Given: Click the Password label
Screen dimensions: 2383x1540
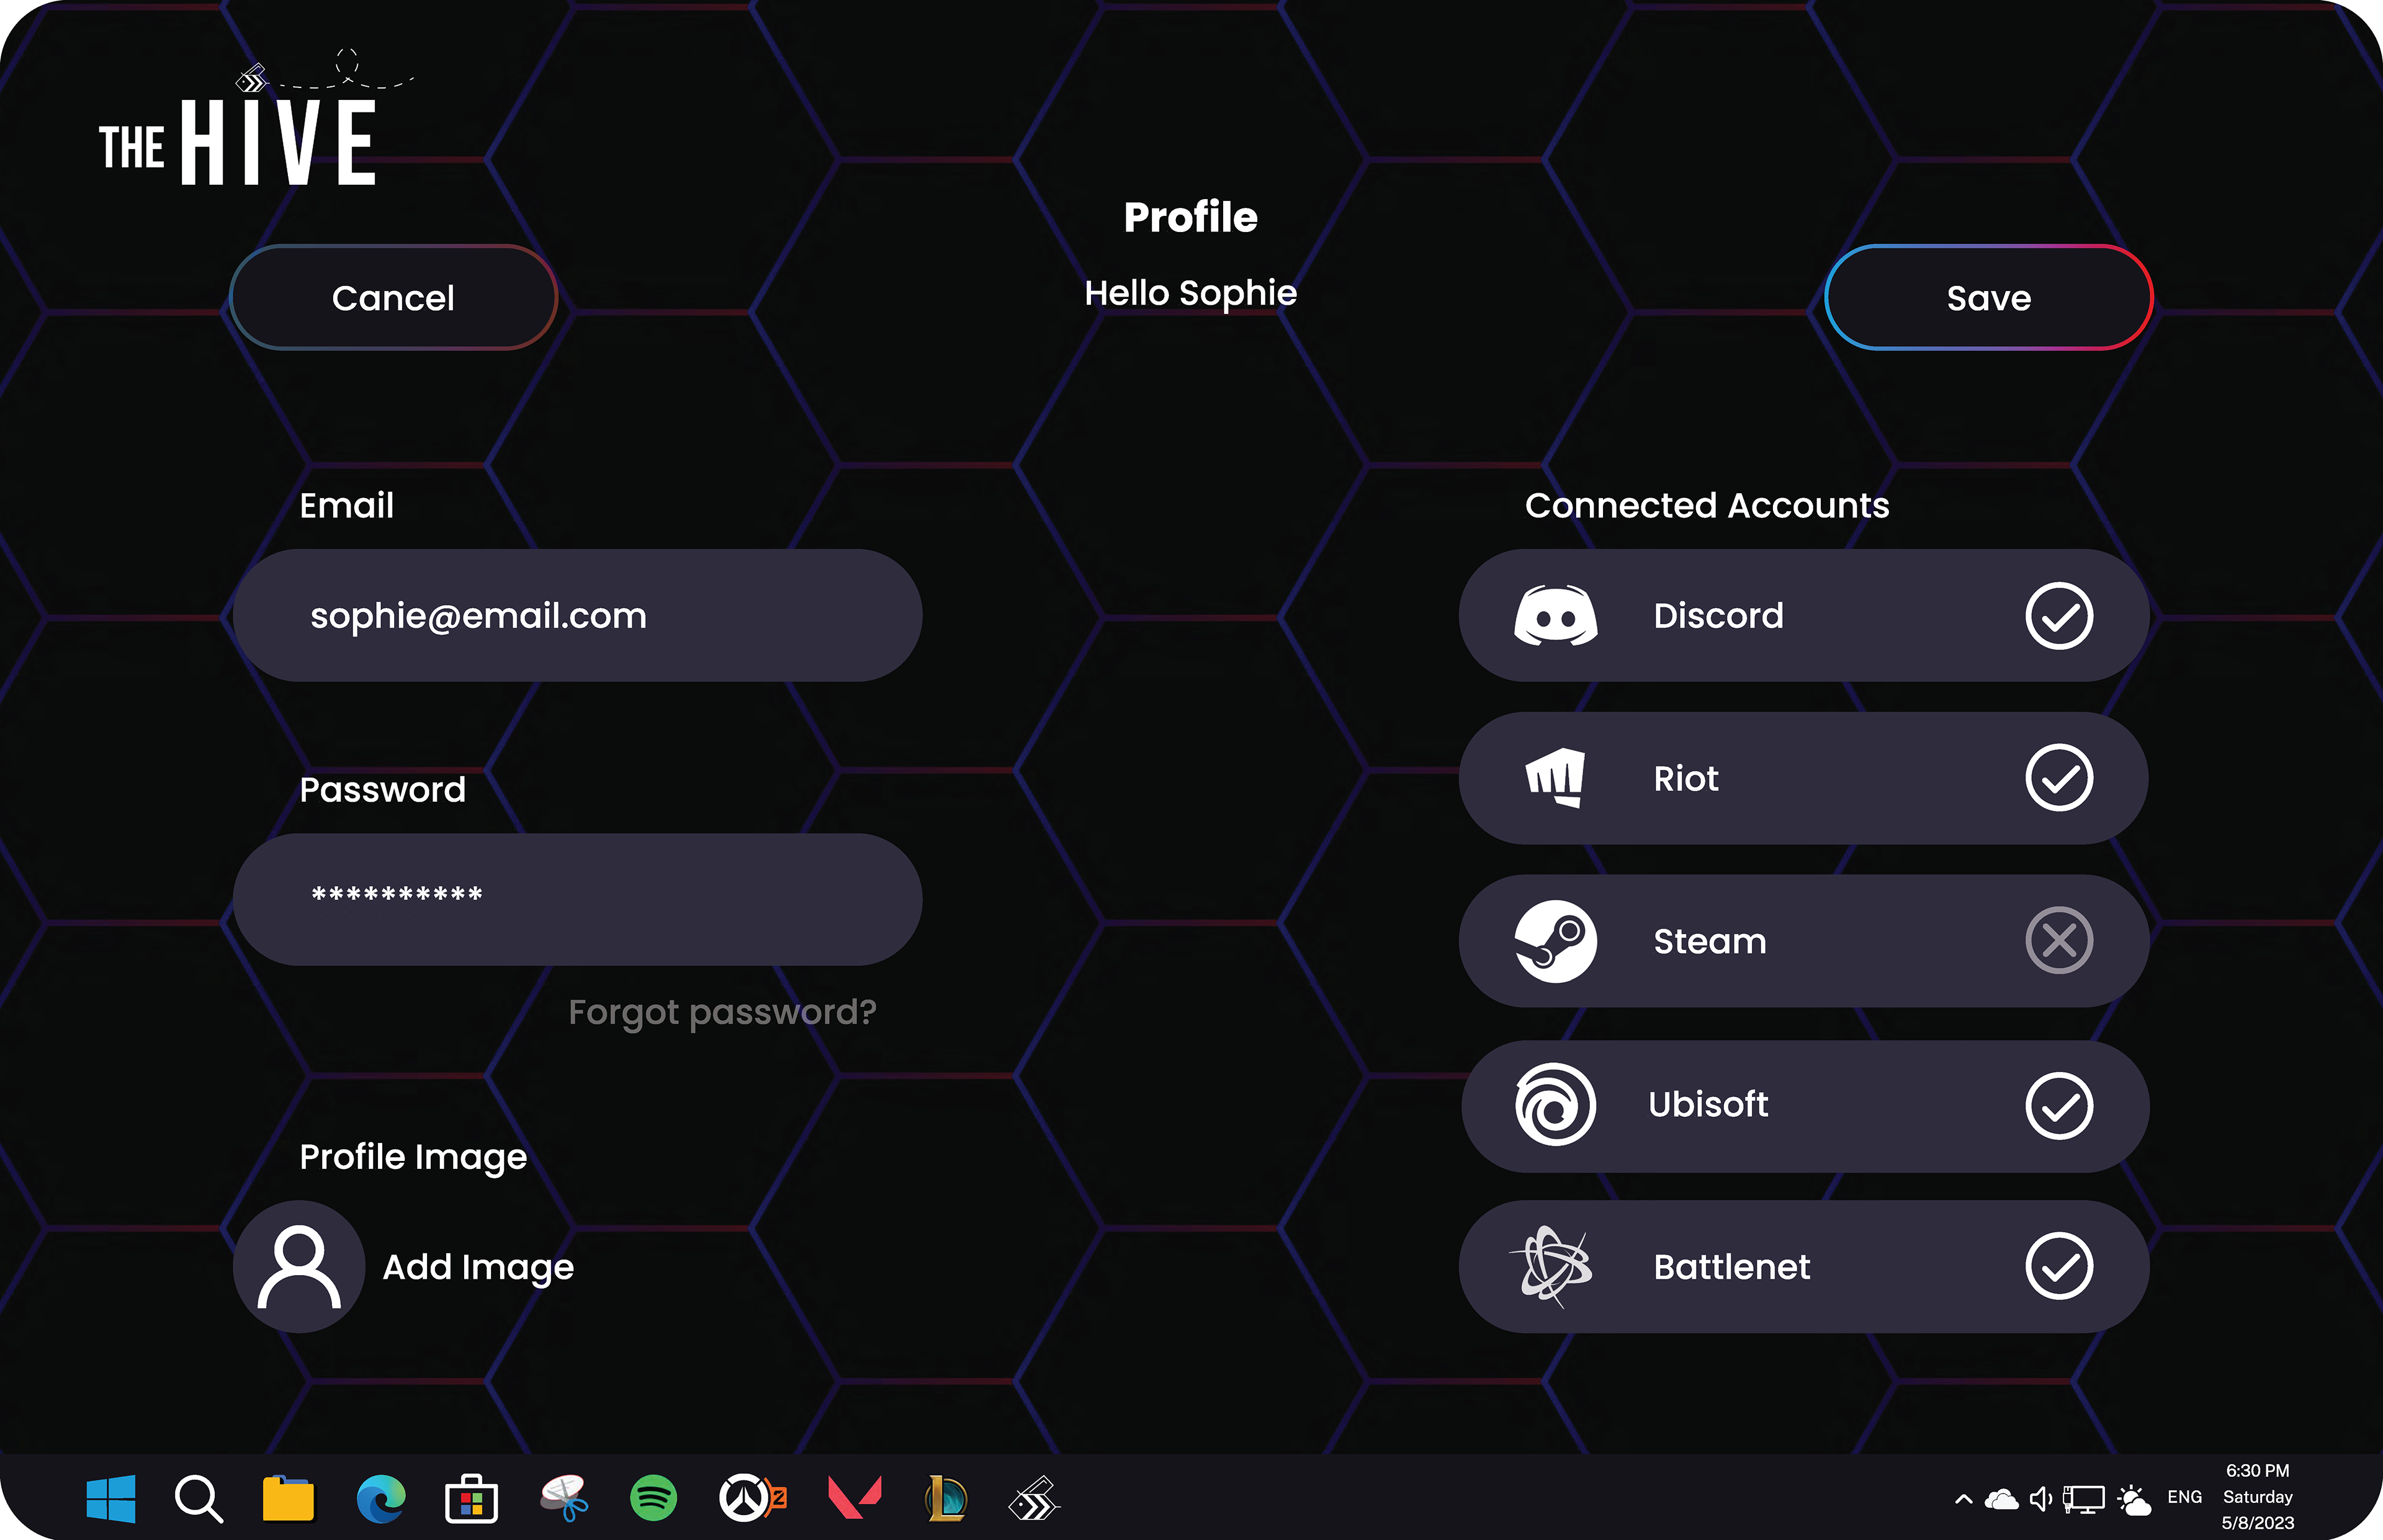Looking at the screenshot, I should pyautogui.click(x=383, y=790).
